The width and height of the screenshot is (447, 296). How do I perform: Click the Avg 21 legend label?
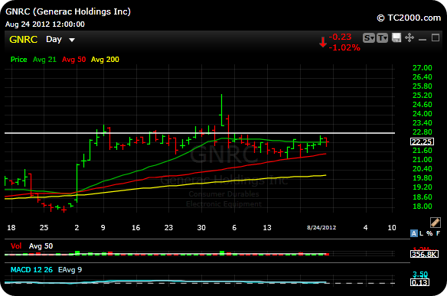coord(44,59)
